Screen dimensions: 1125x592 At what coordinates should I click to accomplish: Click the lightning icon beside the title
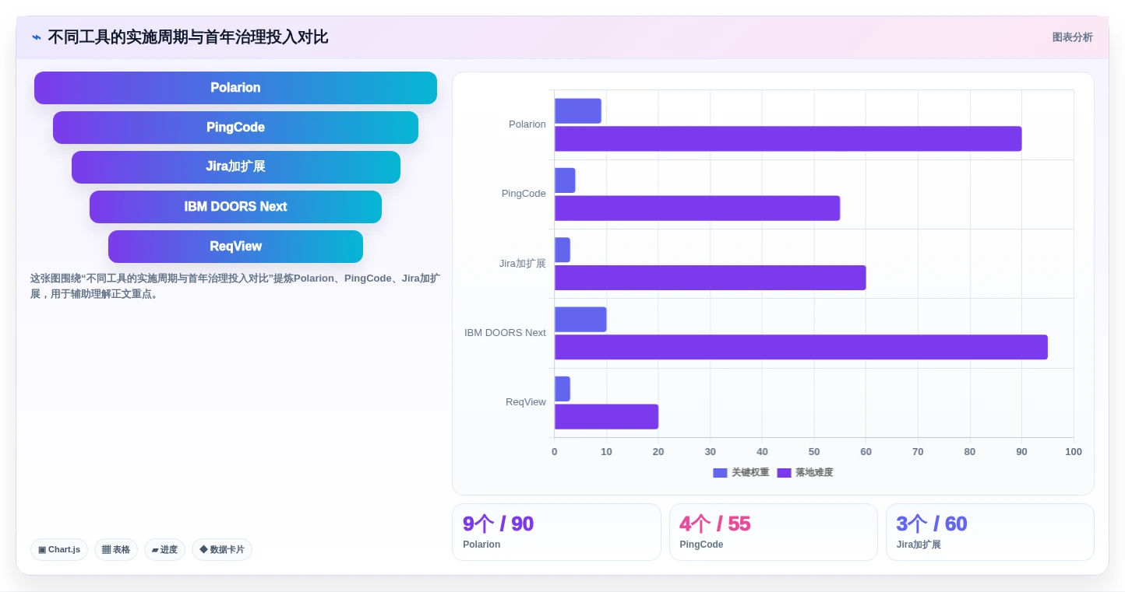(x=36, y=37)
